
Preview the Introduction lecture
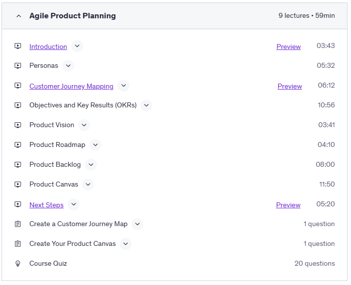[x=288, y=47]
